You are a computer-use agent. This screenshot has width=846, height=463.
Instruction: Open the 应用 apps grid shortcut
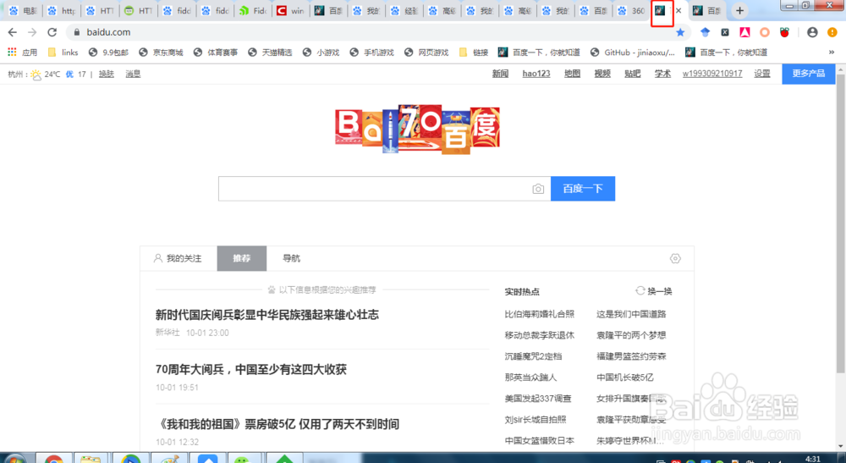(x=22, y=52)
